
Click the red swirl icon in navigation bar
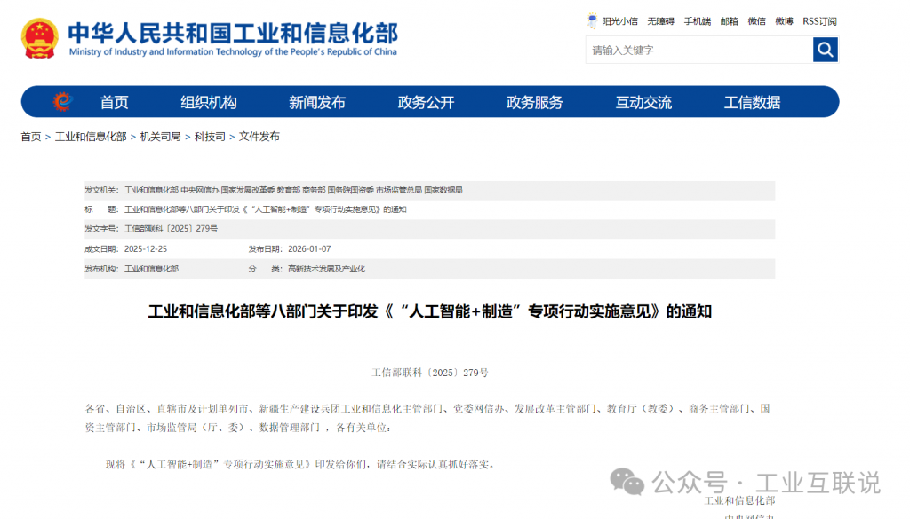tap(62, 102)
